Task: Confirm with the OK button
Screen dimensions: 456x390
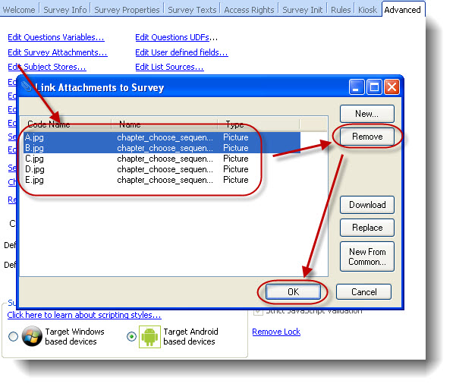Action: click(293, 291)
